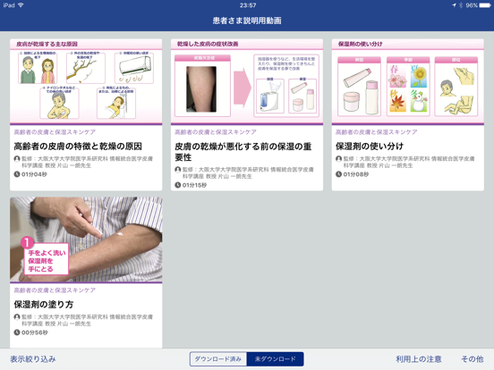Click category label above 高齢者の皮膚の特徴と乾燥の原因
Viewport: 494px width, 370px height.
pyautogui.click(x=55, y=132)
